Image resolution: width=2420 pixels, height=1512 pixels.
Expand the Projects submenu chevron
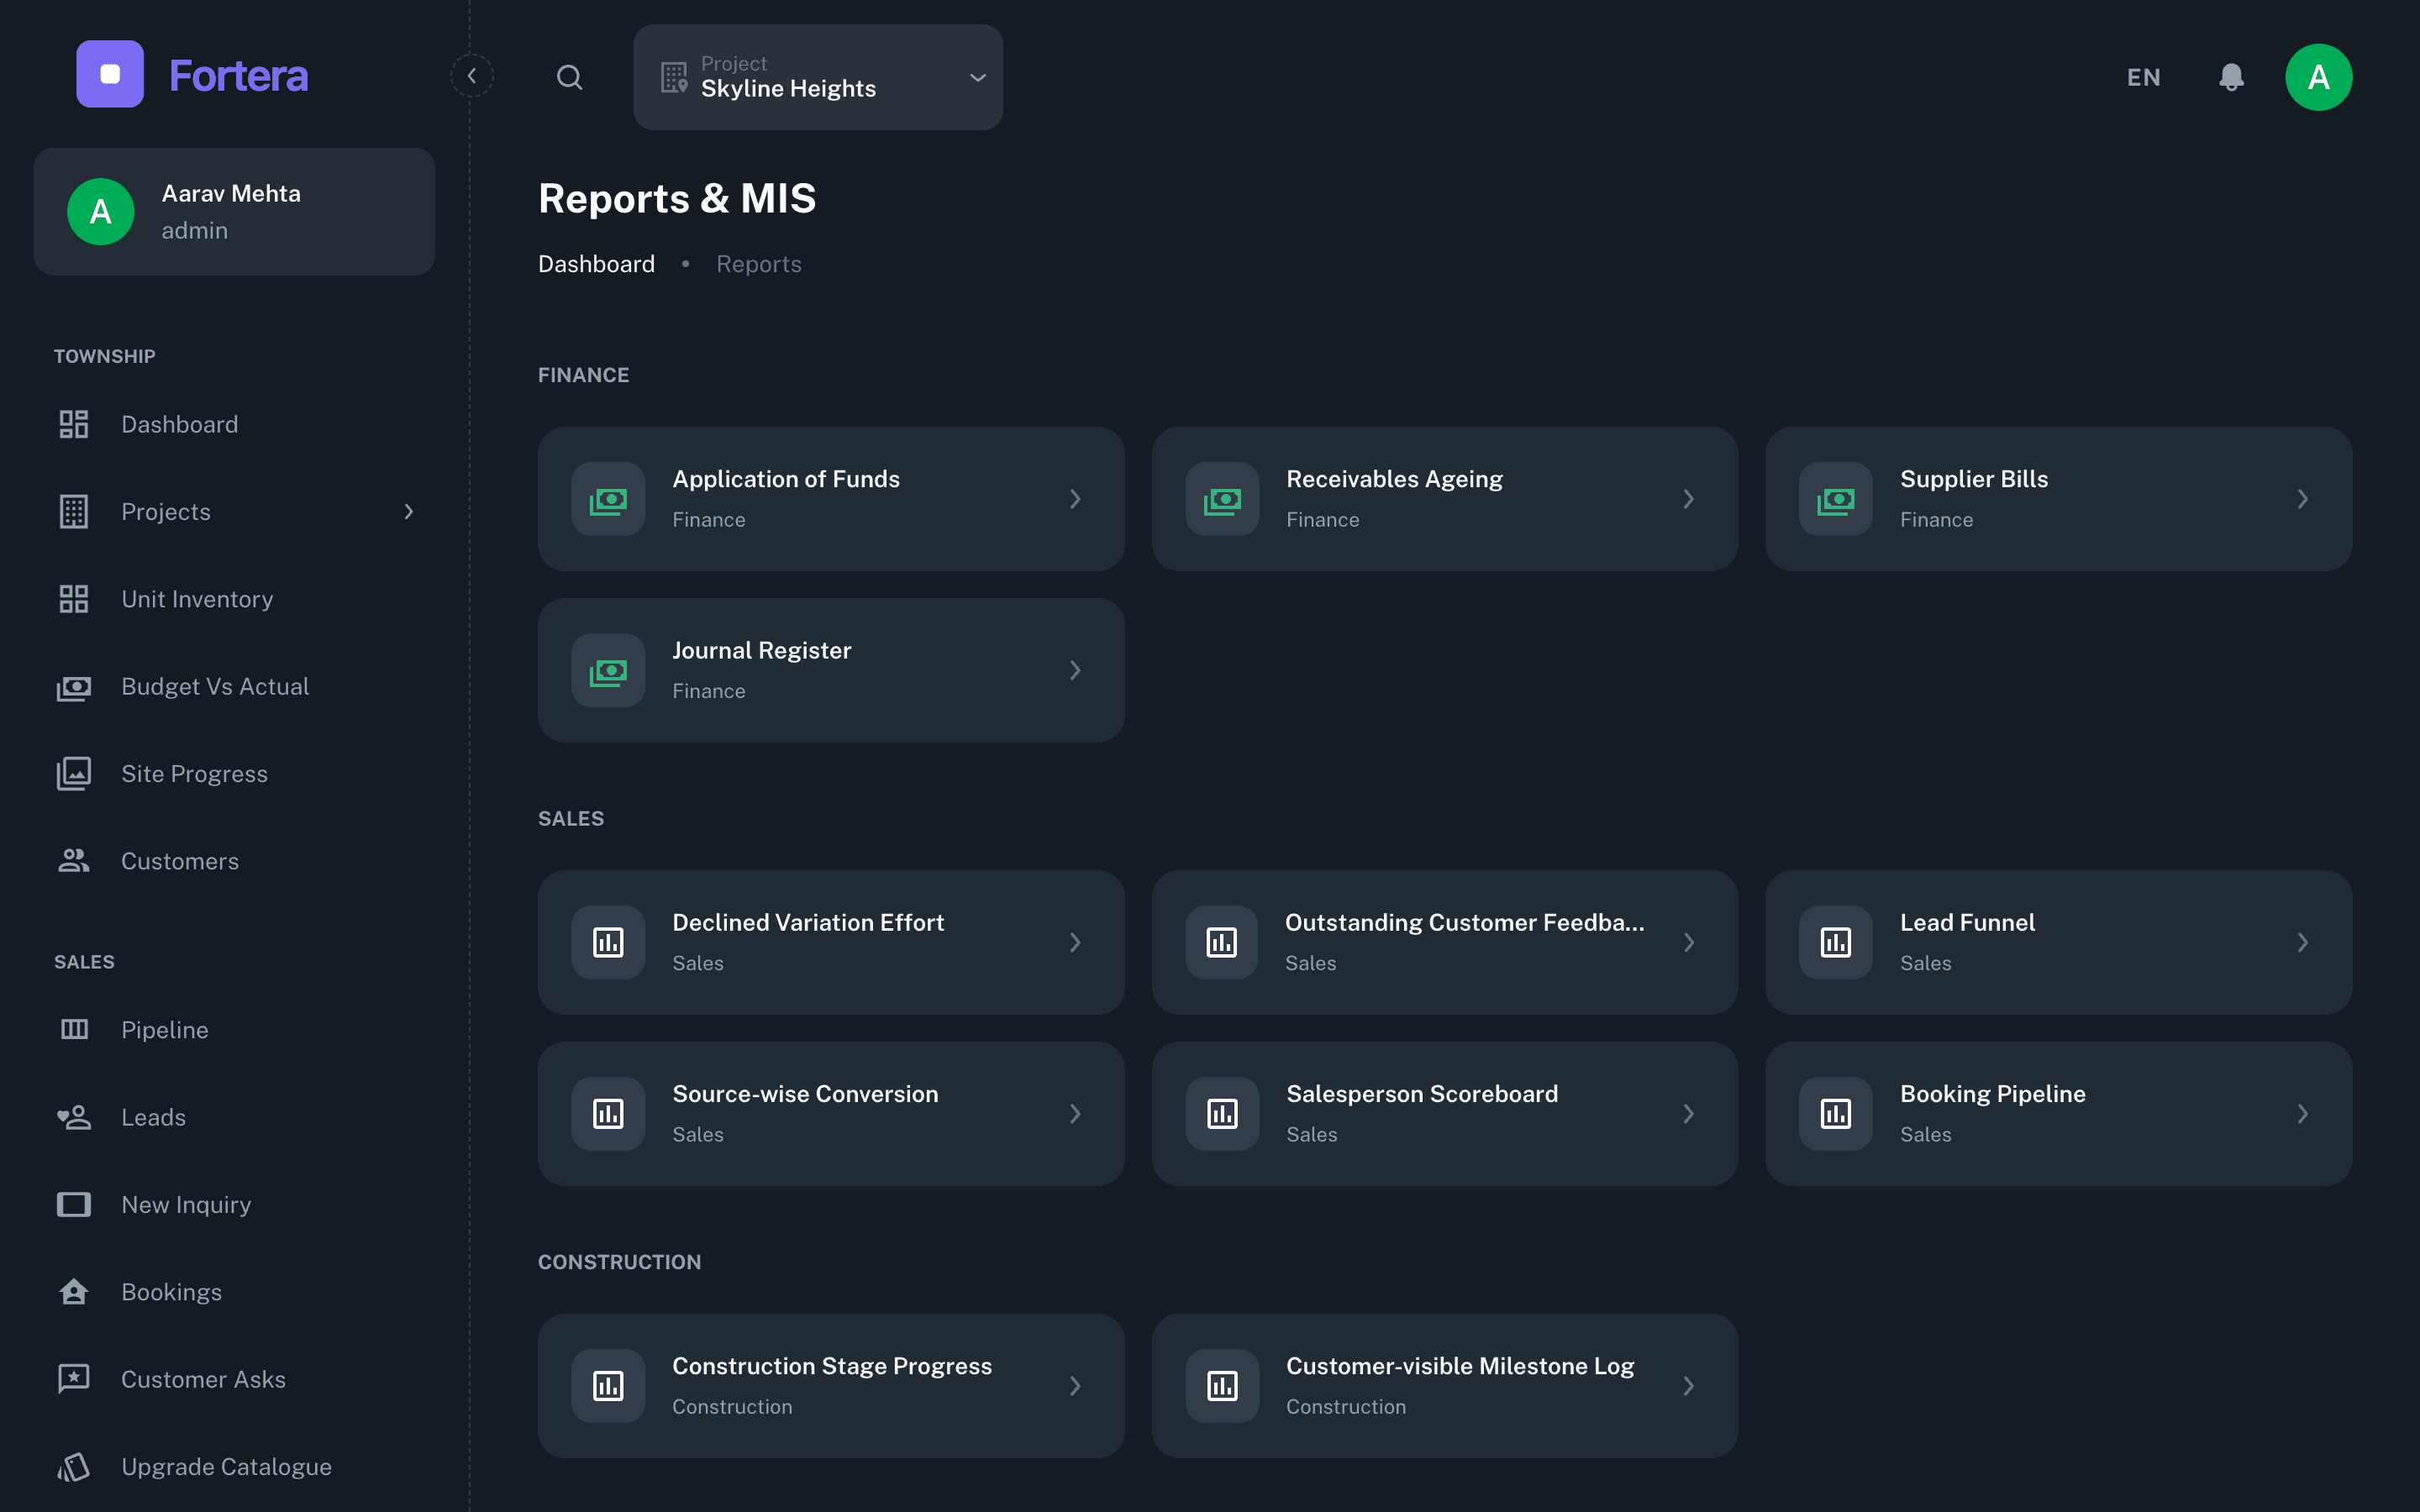coord(408,511)
